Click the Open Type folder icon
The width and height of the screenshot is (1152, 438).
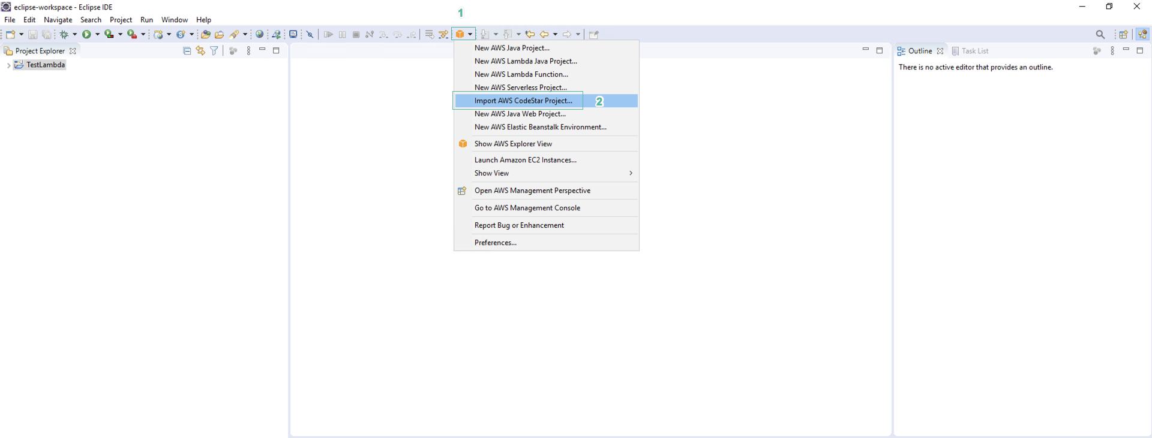coord(206,35)
